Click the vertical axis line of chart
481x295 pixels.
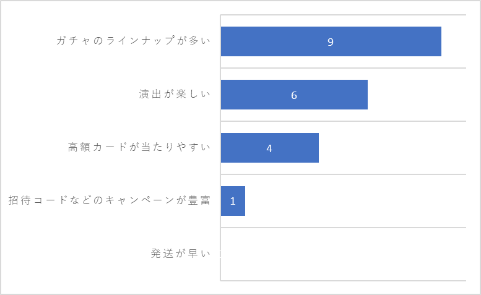tap(220, 148)
